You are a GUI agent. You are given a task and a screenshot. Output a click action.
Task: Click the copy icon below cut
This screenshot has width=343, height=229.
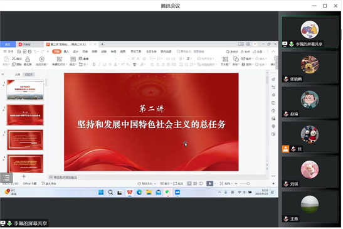point(14,65)
